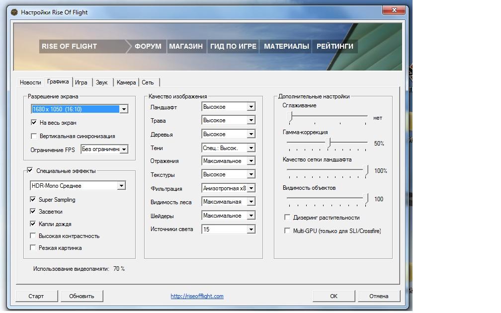
Task: Switch to the Звук tab
Action: click(101, 82)
